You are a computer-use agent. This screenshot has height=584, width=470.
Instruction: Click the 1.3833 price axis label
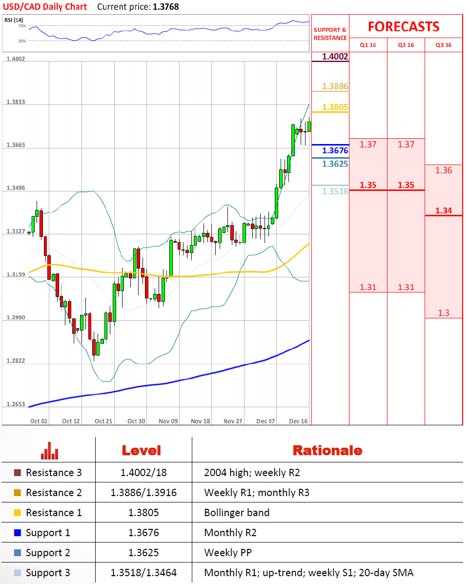[x=16, y=102]
